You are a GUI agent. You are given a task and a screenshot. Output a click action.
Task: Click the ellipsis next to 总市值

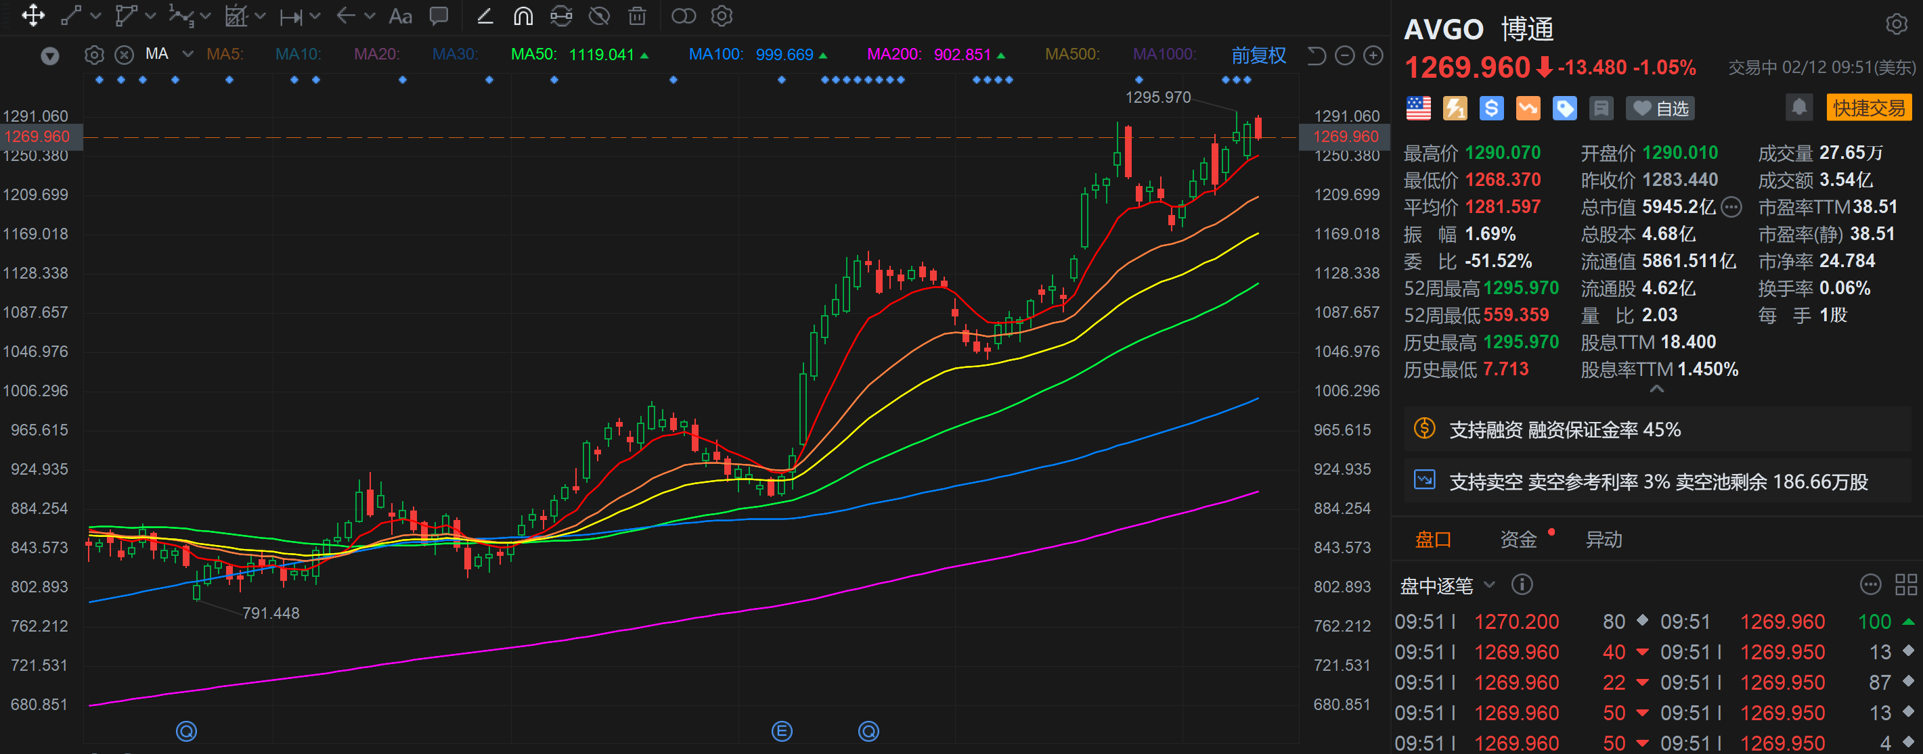(x=1732, y=208)
